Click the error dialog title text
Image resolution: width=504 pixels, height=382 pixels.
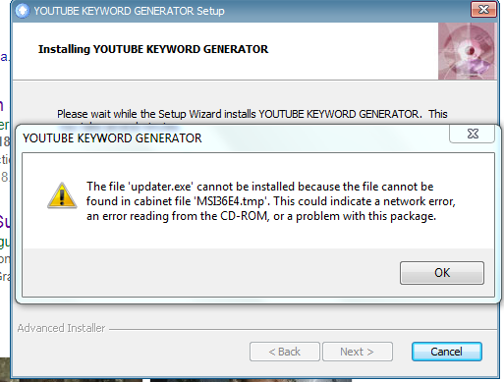112,138
